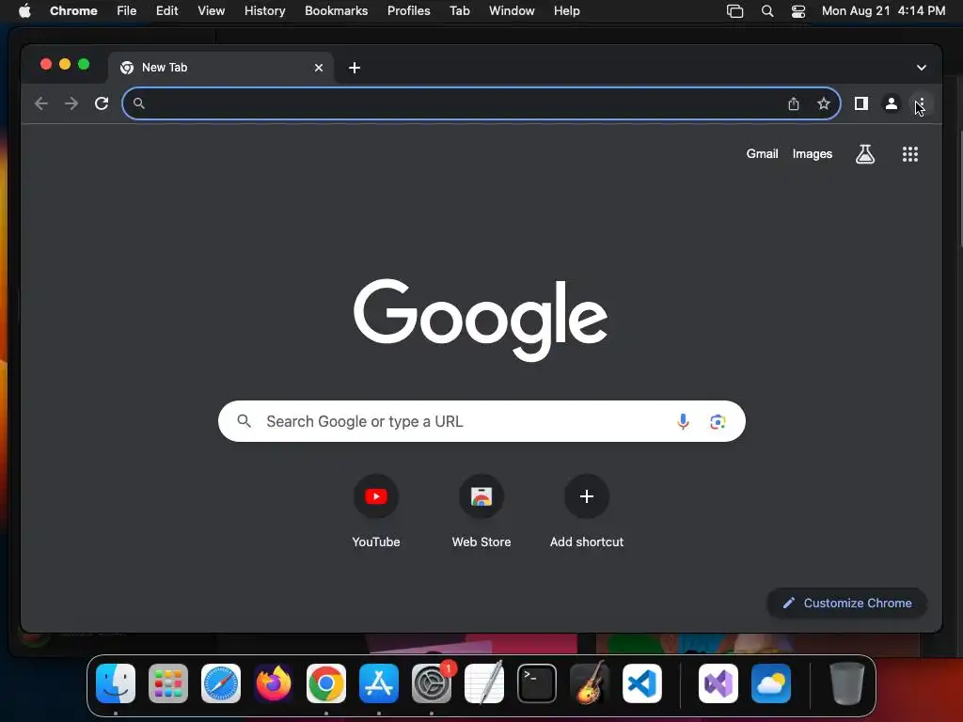The image size is (963, 722).
Task: Open Visual Studio from the Dock
Action: click(x=718, y=683)
